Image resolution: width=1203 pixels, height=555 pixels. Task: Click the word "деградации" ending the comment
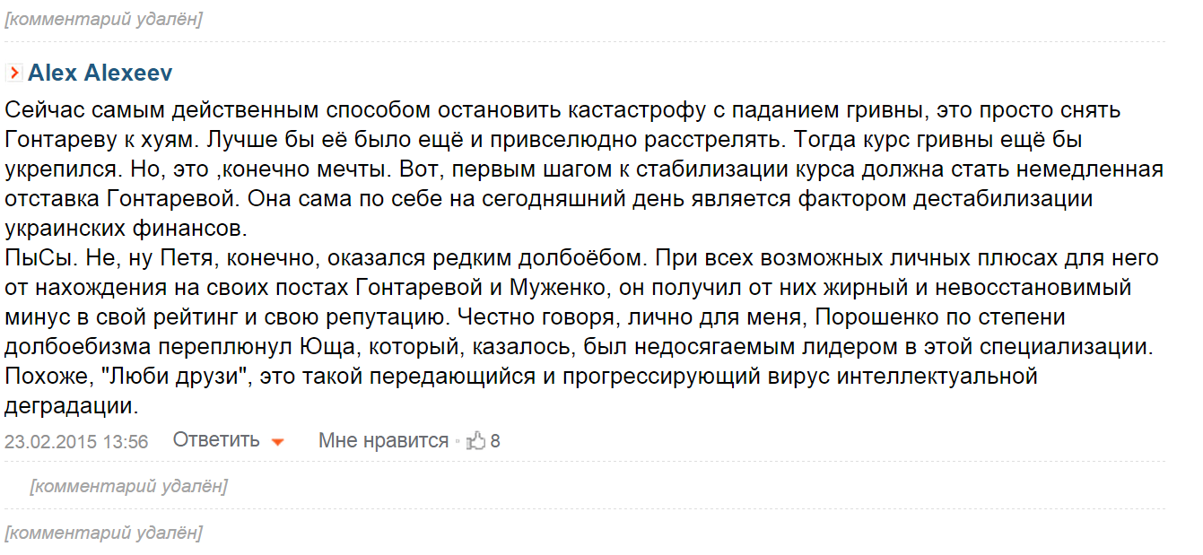(x=70, y=405)
